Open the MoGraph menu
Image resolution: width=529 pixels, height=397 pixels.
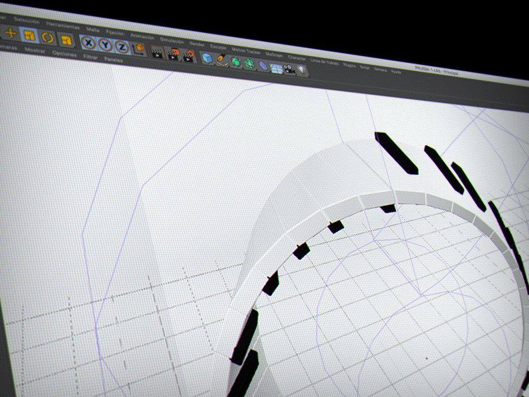pos(274,55)
